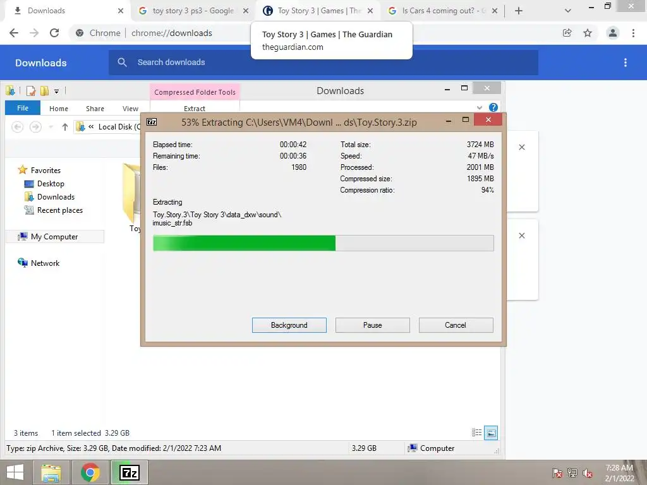Click the extraction progress bar

(323, 243)
